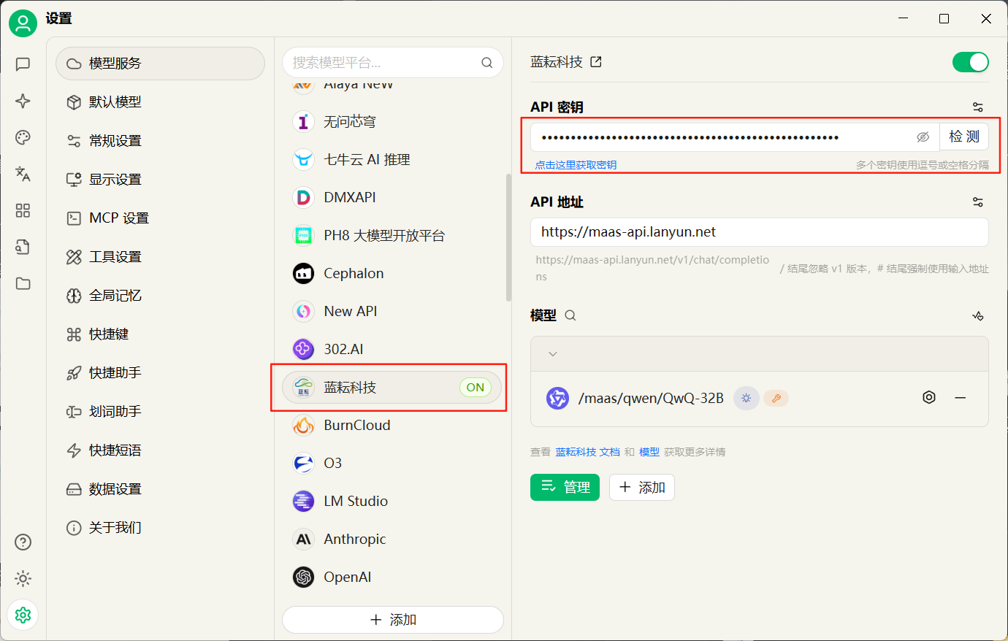Viewport: 1008px width, 641px height.
Task: Open the palette painting sidebar icon
Action: pyautogui.click(x=23, y=137)
